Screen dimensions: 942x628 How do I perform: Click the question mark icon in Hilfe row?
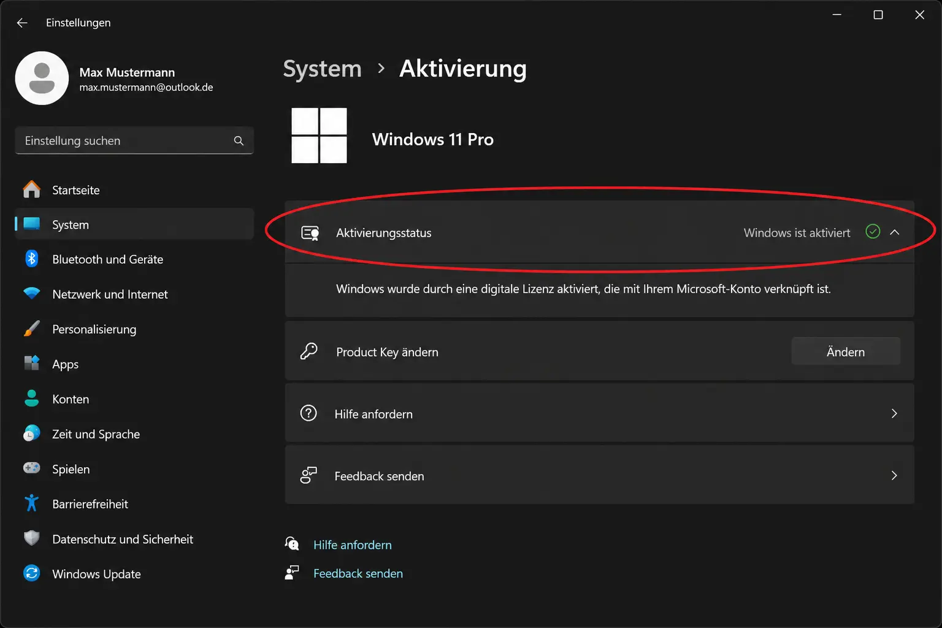tap(308, 413)
